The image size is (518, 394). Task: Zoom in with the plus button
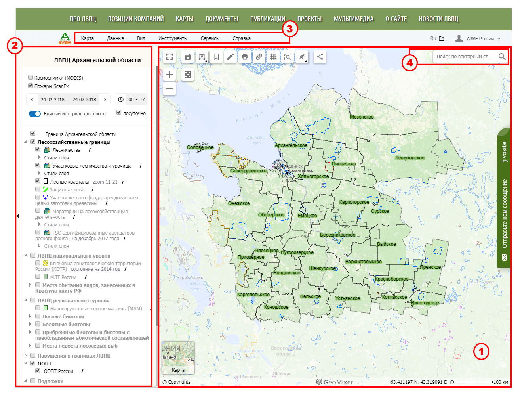[169, 75]
